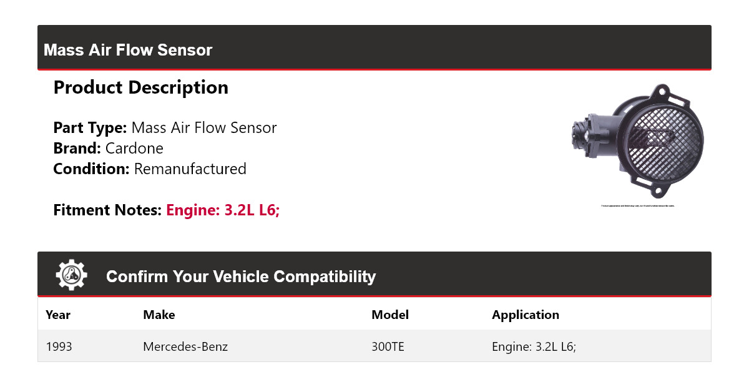This screenshot has width=749, height=387.
Task: Click the Fitment Notes label
Action: coord(107,210)
